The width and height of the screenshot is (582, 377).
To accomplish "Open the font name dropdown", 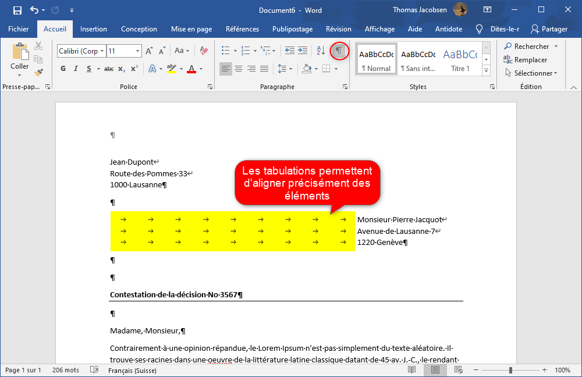I will (x=102, y=51).
